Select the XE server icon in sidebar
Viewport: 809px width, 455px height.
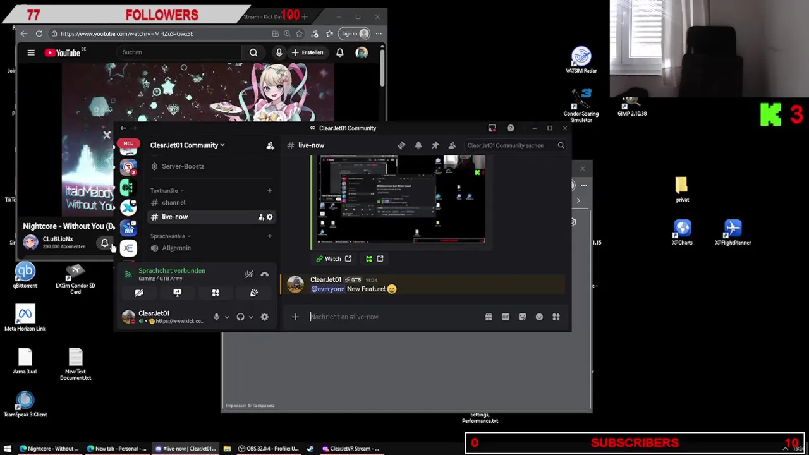click(x=128, y=248)
